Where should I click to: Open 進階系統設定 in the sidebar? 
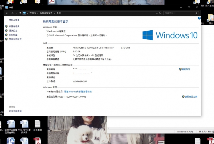click(15, 39)
